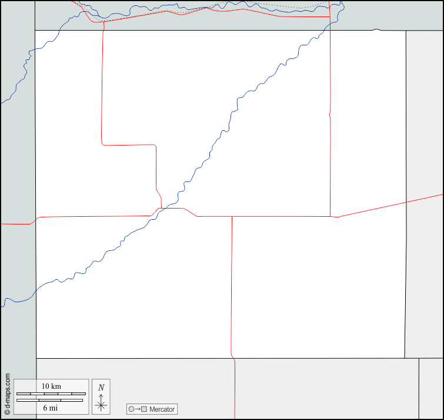Click the circle icon in the Mercator box

pyautogui.click(x=131, y=409)
